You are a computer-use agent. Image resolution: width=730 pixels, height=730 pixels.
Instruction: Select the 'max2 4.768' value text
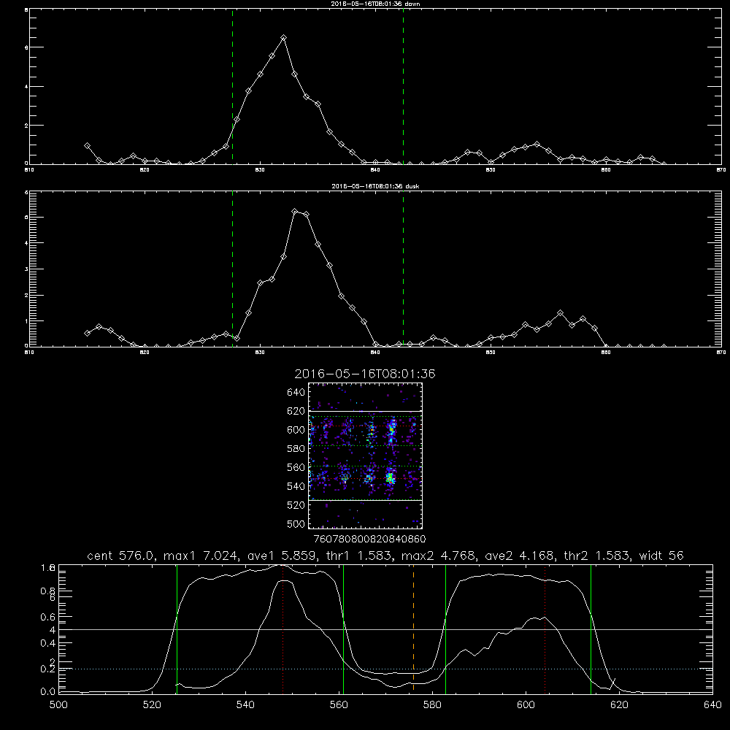[438, 556]
